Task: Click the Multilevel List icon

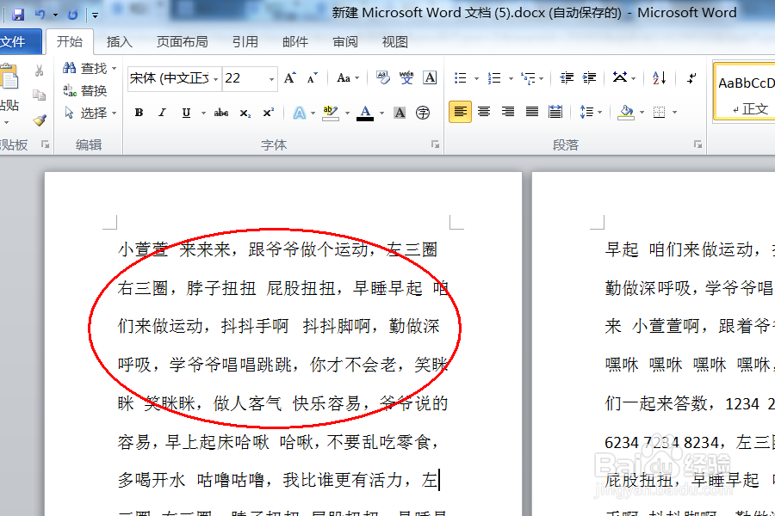Action: [528, 78]
